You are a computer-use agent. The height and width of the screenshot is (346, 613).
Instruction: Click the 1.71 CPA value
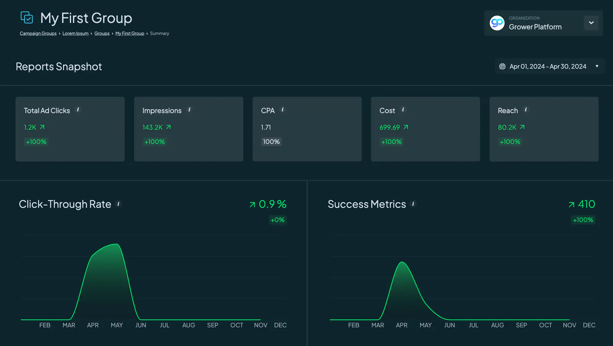(266, 127)
